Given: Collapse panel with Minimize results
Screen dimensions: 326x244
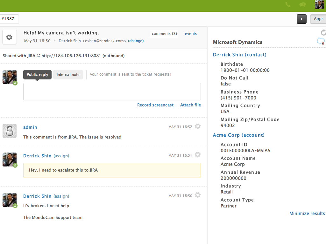Looking at the screenshot, I should [307, 213].
